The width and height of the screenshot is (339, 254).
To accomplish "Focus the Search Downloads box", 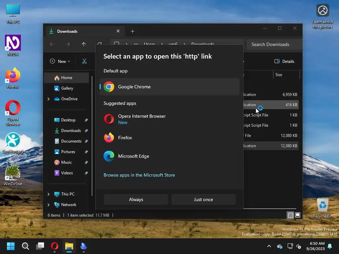I will [274, 44].
